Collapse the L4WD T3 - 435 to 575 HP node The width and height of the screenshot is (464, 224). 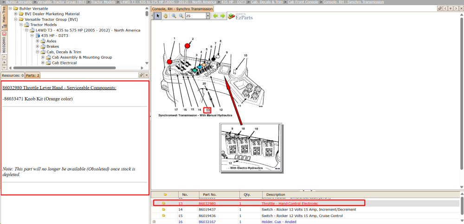(26, 30)
